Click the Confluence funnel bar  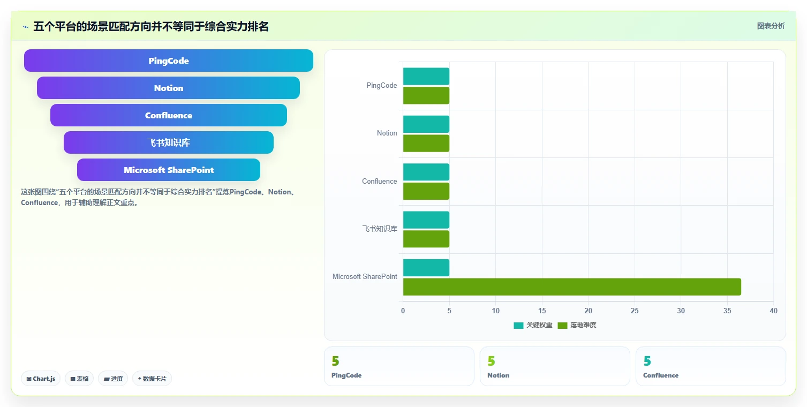(x=169, y=115)
